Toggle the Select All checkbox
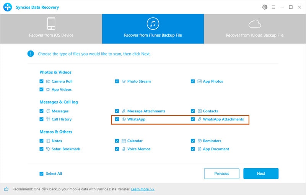The height and width of the screenshot is (195, 306). [41, 174]
